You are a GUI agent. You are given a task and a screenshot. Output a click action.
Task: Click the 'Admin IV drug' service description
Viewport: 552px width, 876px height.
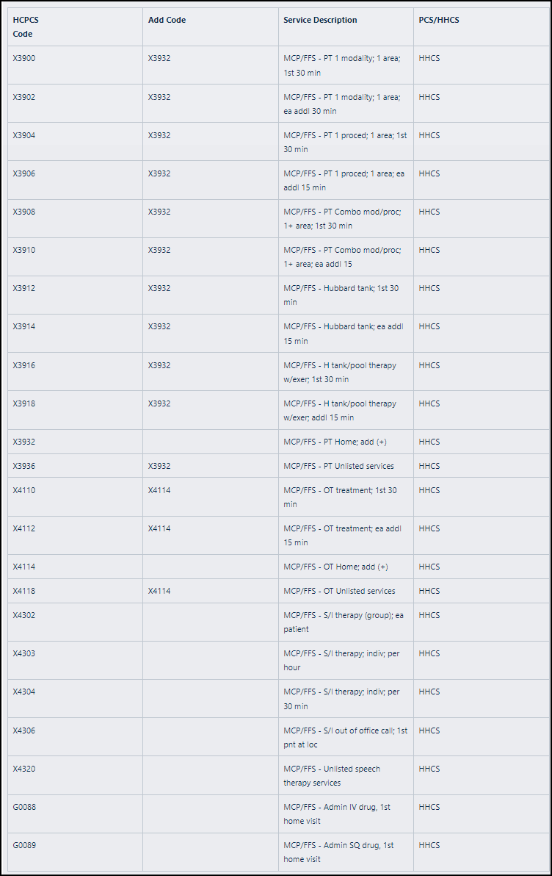(337, 814)
